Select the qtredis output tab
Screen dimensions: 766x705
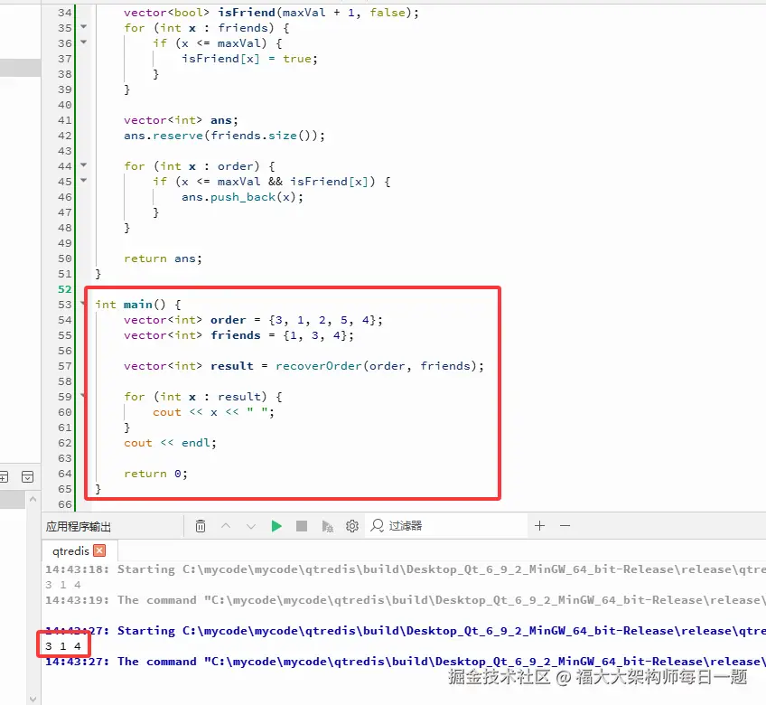70,551
